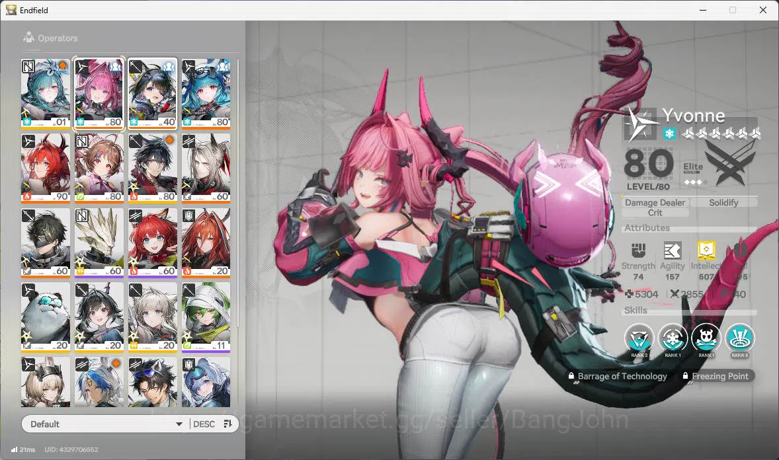Click the Agility value 157
The width and height of the screenshot is (779, 460).
tap(672, 277)
